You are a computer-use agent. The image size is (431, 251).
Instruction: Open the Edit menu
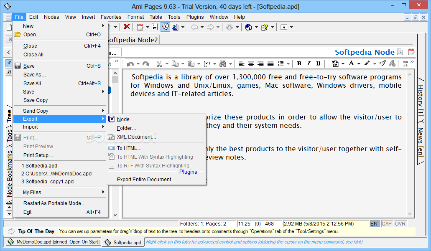pos(33,17)
